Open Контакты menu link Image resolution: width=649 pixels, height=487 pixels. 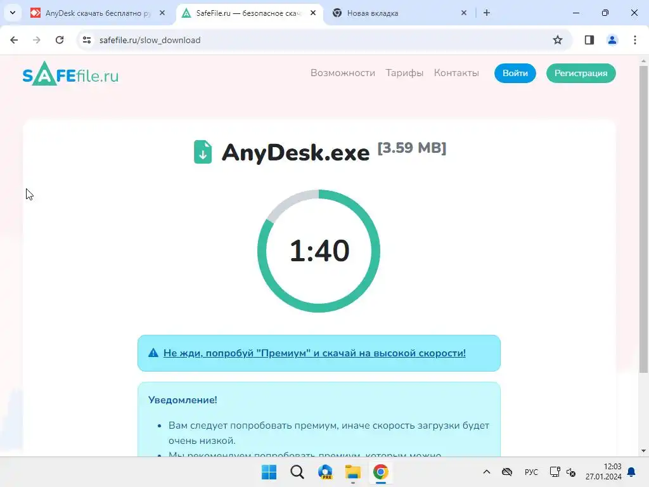[x=456, y=73]
